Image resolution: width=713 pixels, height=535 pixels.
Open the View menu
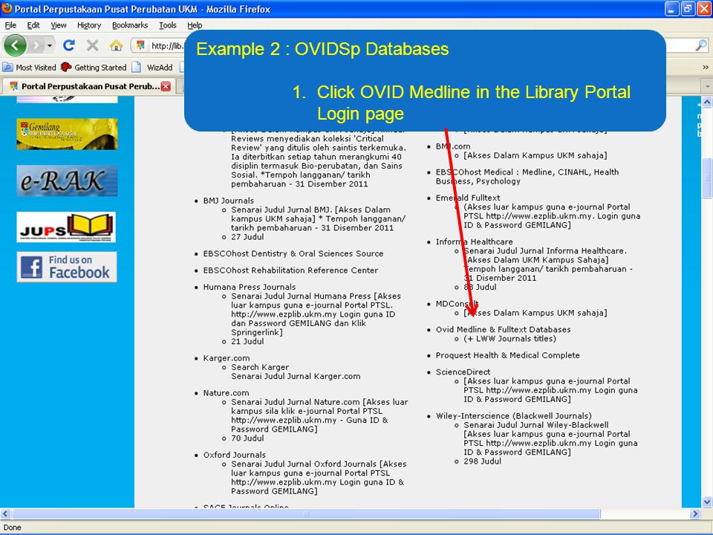pyautogui.click(x=58, y=25)
